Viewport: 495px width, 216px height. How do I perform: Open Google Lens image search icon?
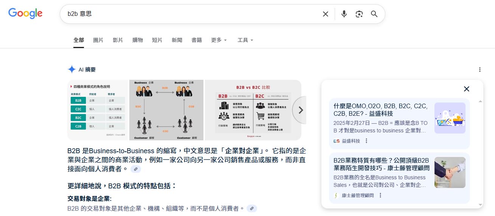[359, 14]
